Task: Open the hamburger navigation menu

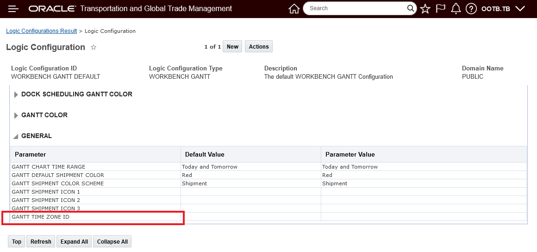Action: pos(13,9)
